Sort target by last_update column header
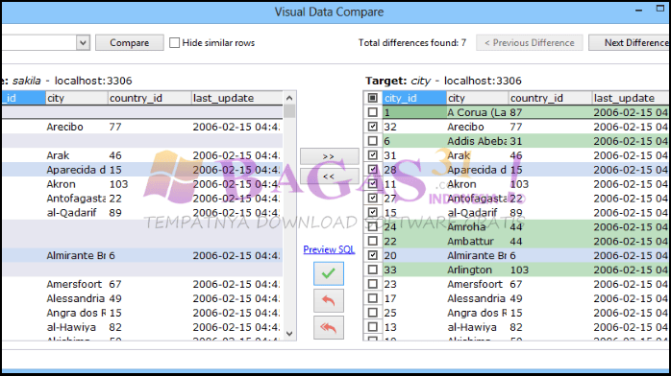671x376 pixels. coord(632,98)
